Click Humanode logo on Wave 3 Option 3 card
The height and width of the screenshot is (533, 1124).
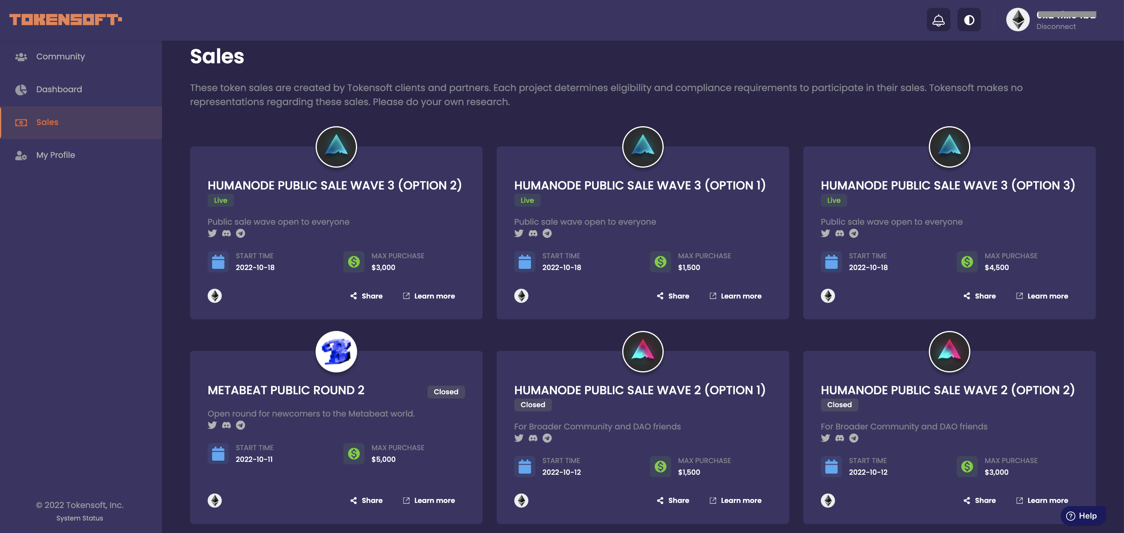950,147
